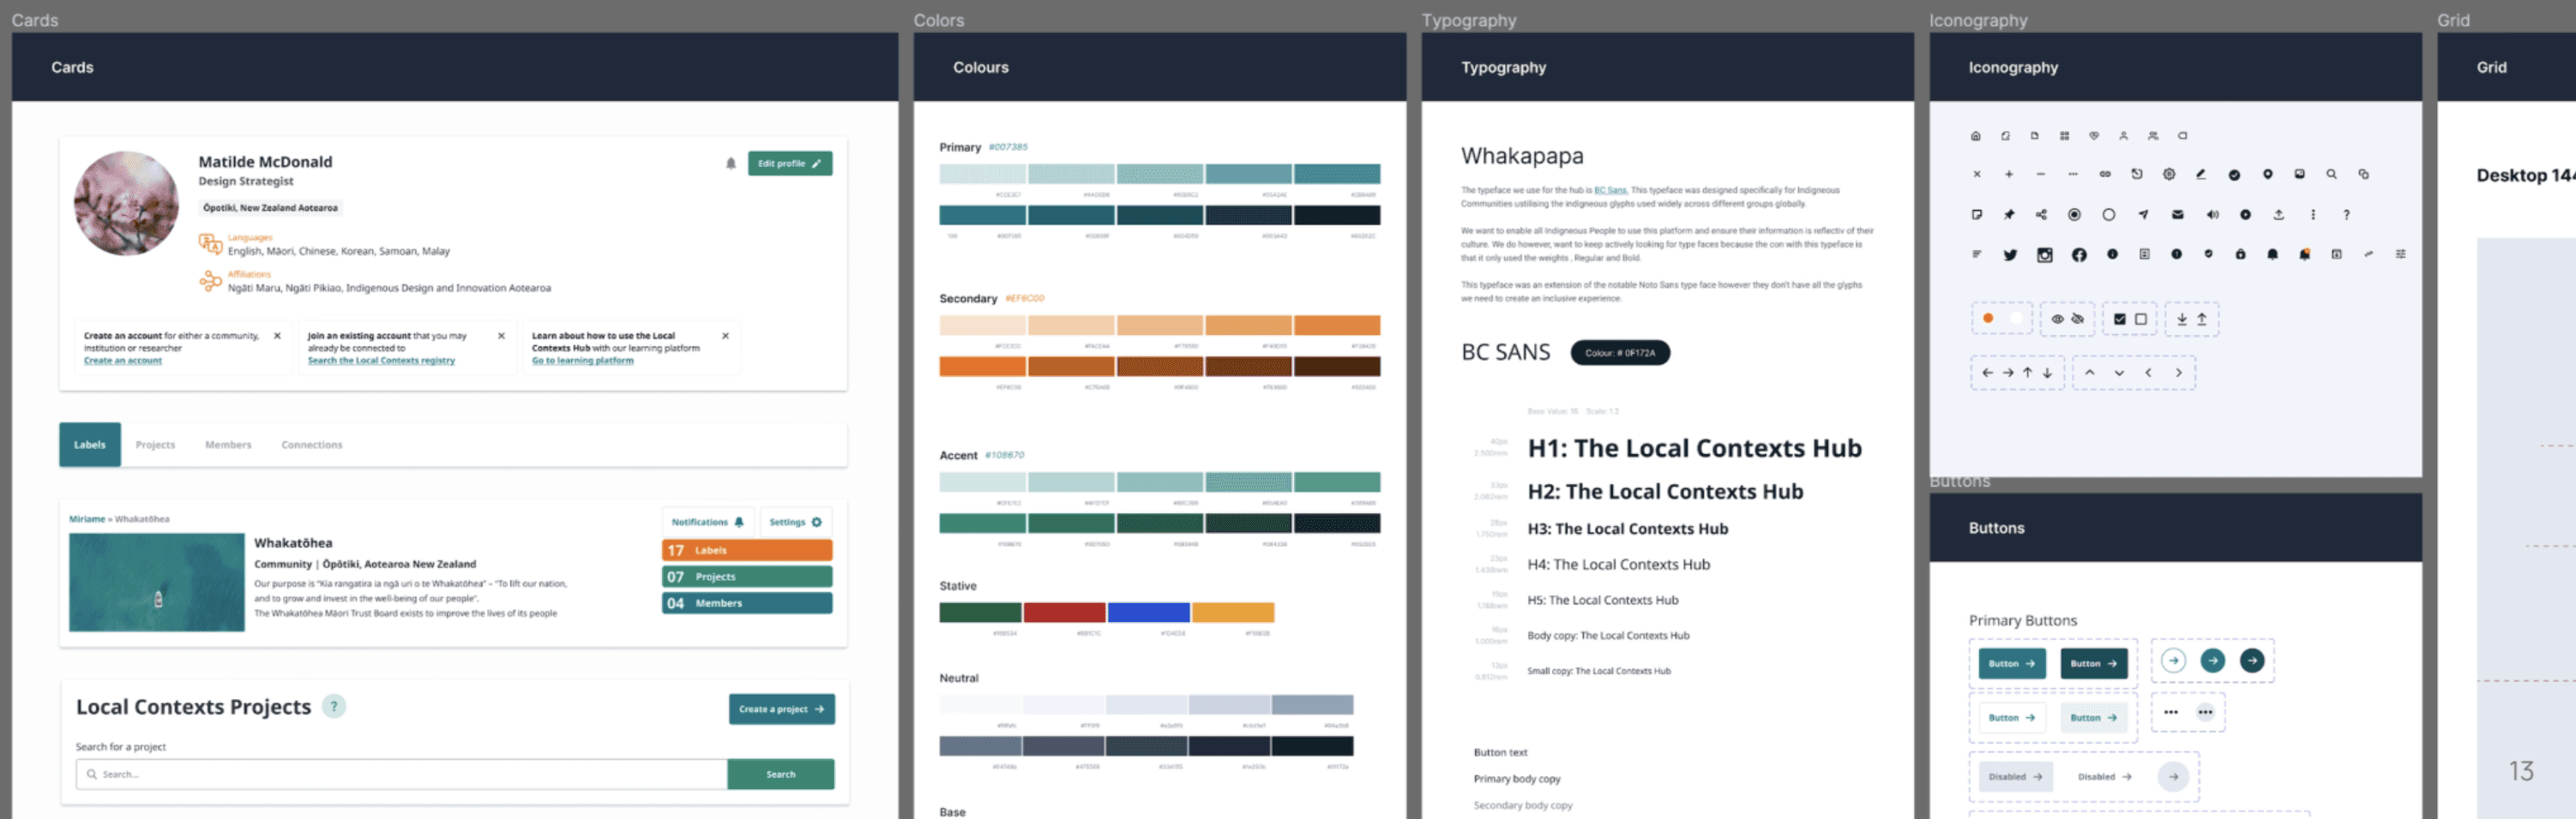The height and width of the screenshot is (819, 2576).
Task: Select the filled radio button icon
Action: (x=2075, y=215)
